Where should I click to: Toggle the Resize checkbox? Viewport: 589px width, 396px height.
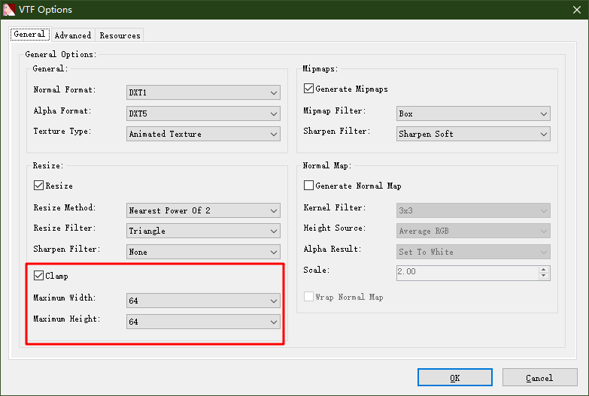[x=38, y=186]
